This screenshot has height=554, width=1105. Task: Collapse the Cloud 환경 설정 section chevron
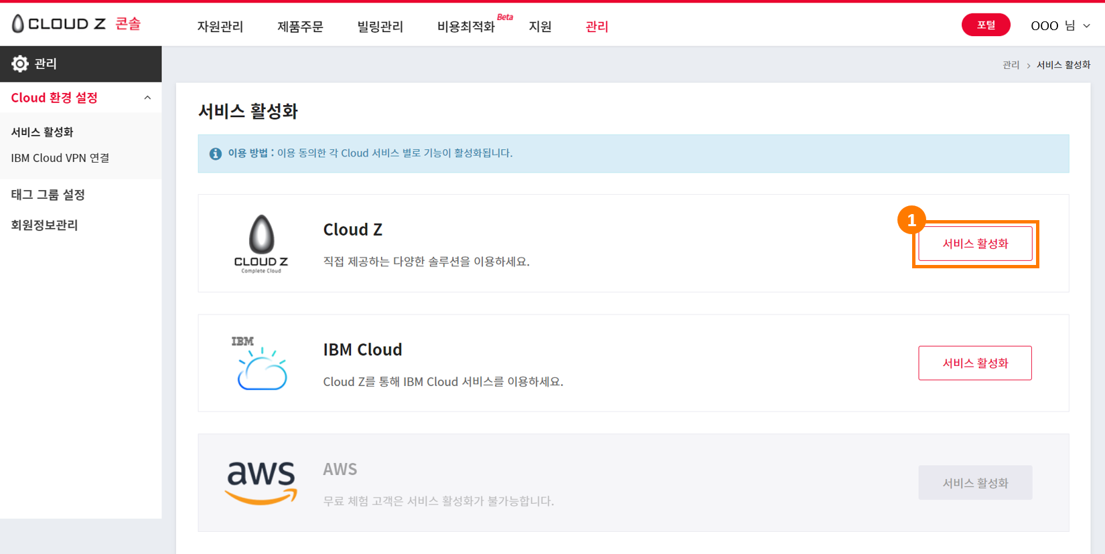click(147, 98)
